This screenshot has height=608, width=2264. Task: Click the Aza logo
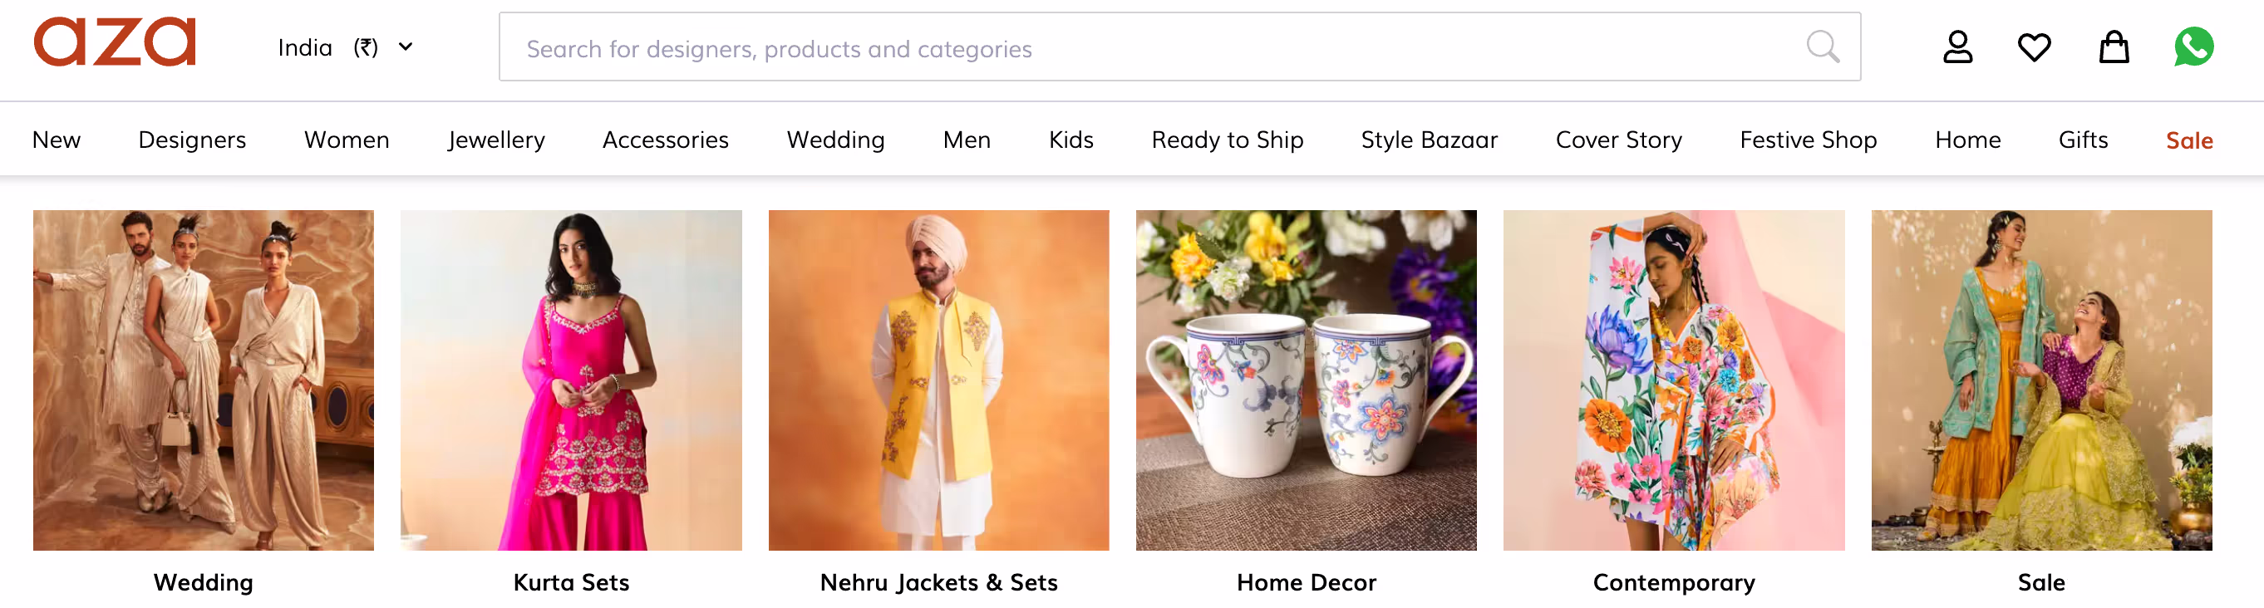(114, 42)
